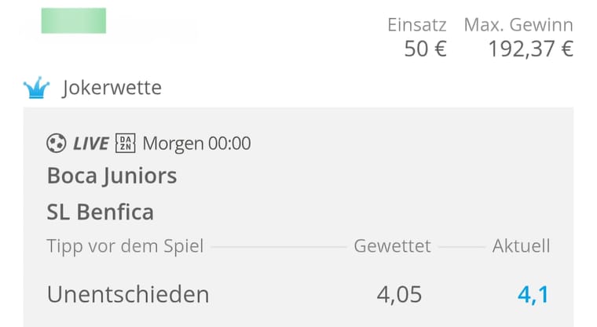This screenshot has height=327, width=597.
Task: Click the blue Jokerwette crown icon
Action: coord(36,88)
